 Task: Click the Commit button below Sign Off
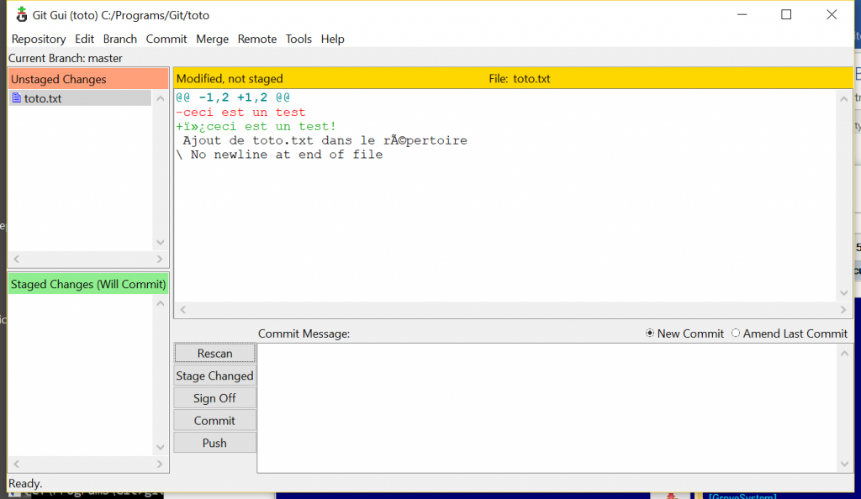click(x=214, y=421)
